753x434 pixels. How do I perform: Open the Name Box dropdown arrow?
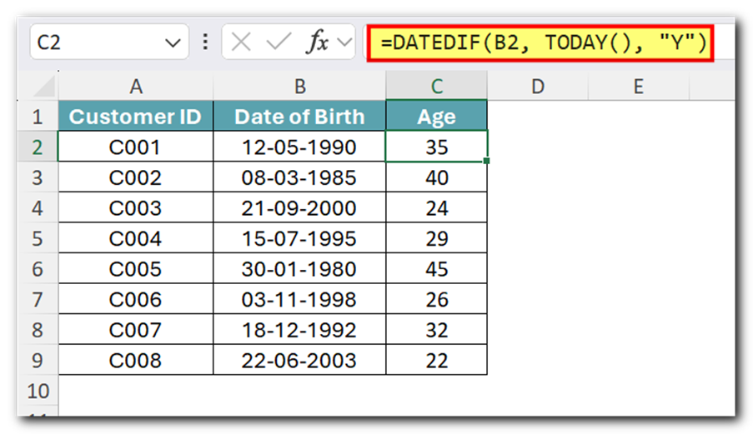[x=173, y=43]
